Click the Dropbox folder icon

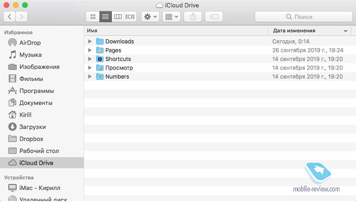[x=12, y=139]
